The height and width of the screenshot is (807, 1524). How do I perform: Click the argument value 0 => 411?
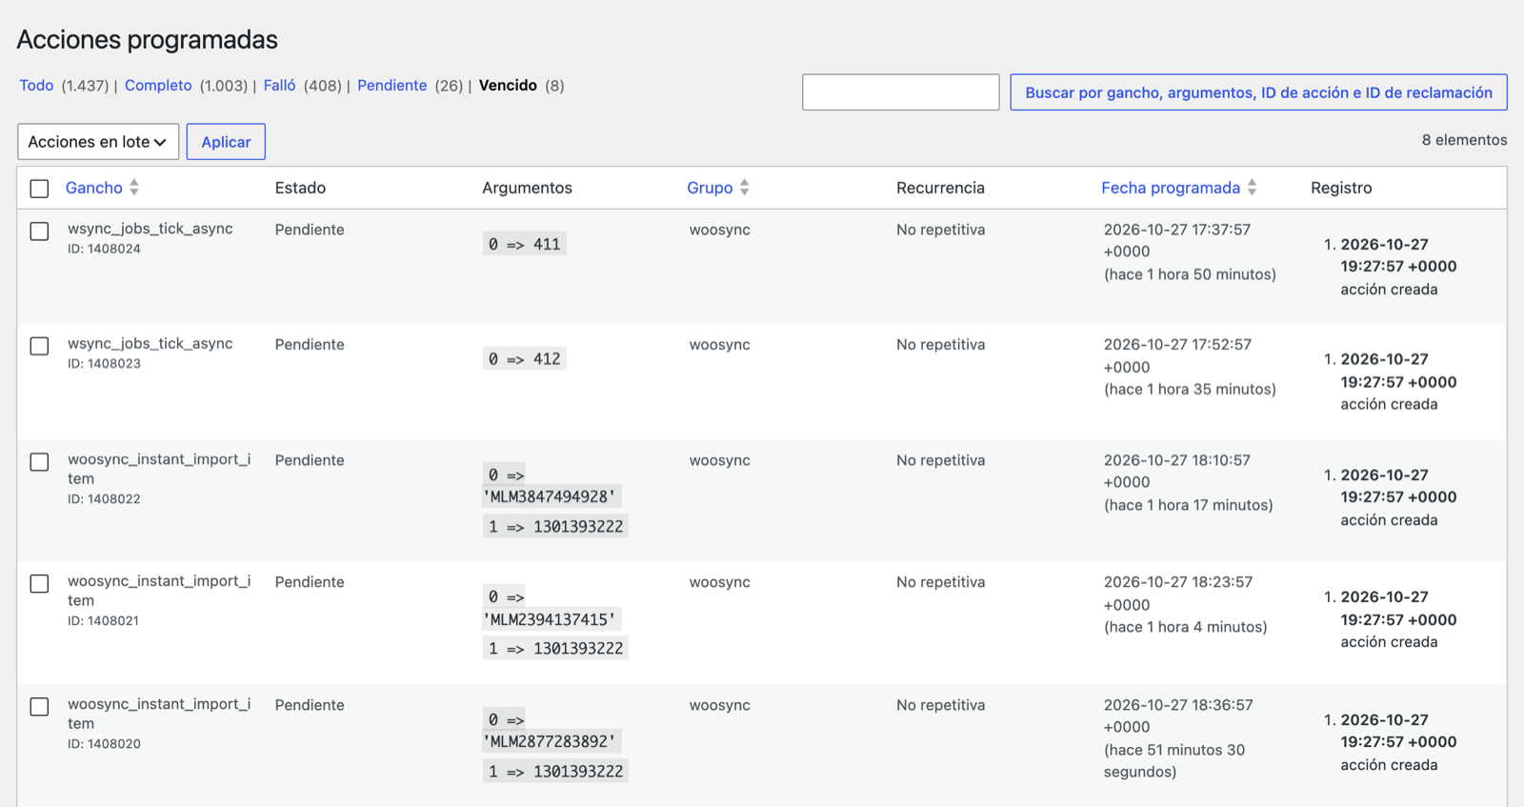pos(524,244)
